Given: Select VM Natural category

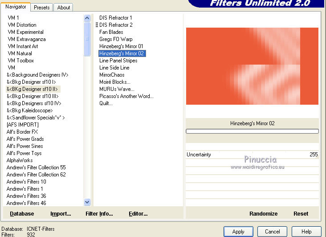Looking at the screenshot, I should point(20,53).
